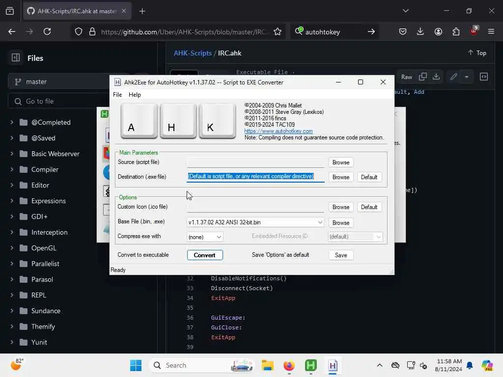503x377 pixels.
Task: Expand the Basic Webserver folder
Action: point(12,154)
